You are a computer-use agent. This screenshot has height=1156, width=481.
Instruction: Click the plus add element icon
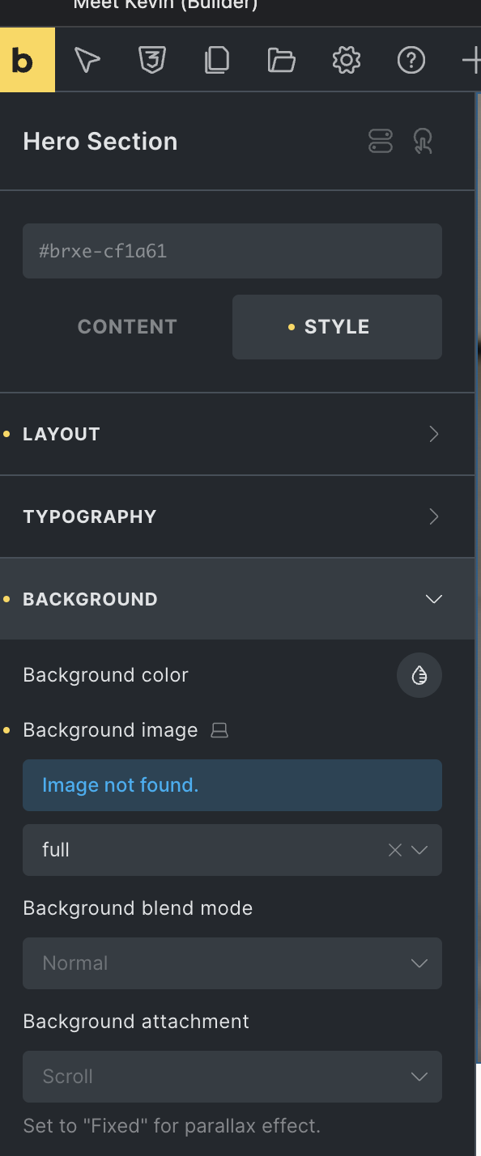(x=470, y=60)
